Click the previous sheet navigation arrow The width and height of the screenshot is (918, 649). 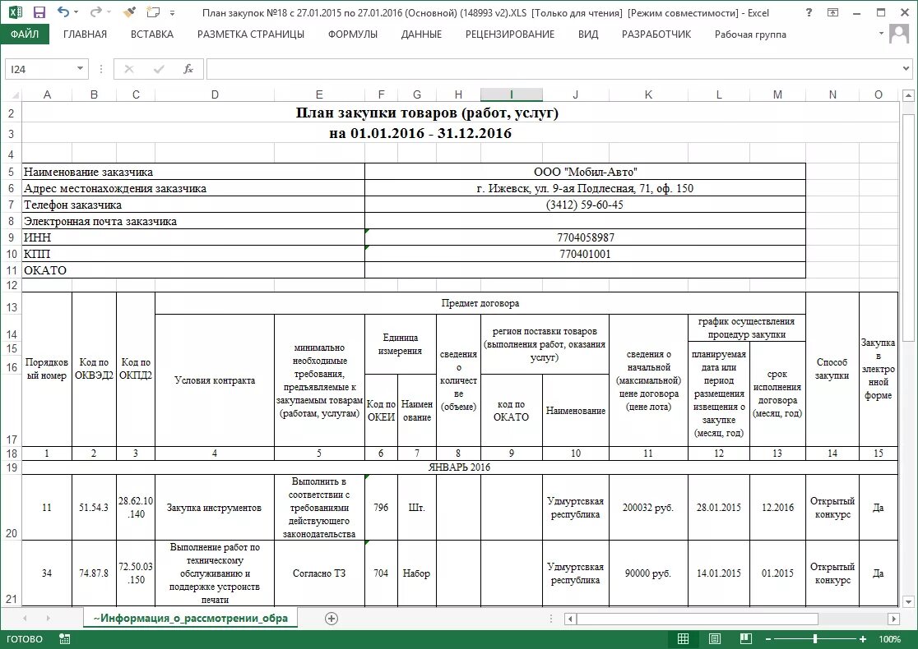[x=25, y=618]
